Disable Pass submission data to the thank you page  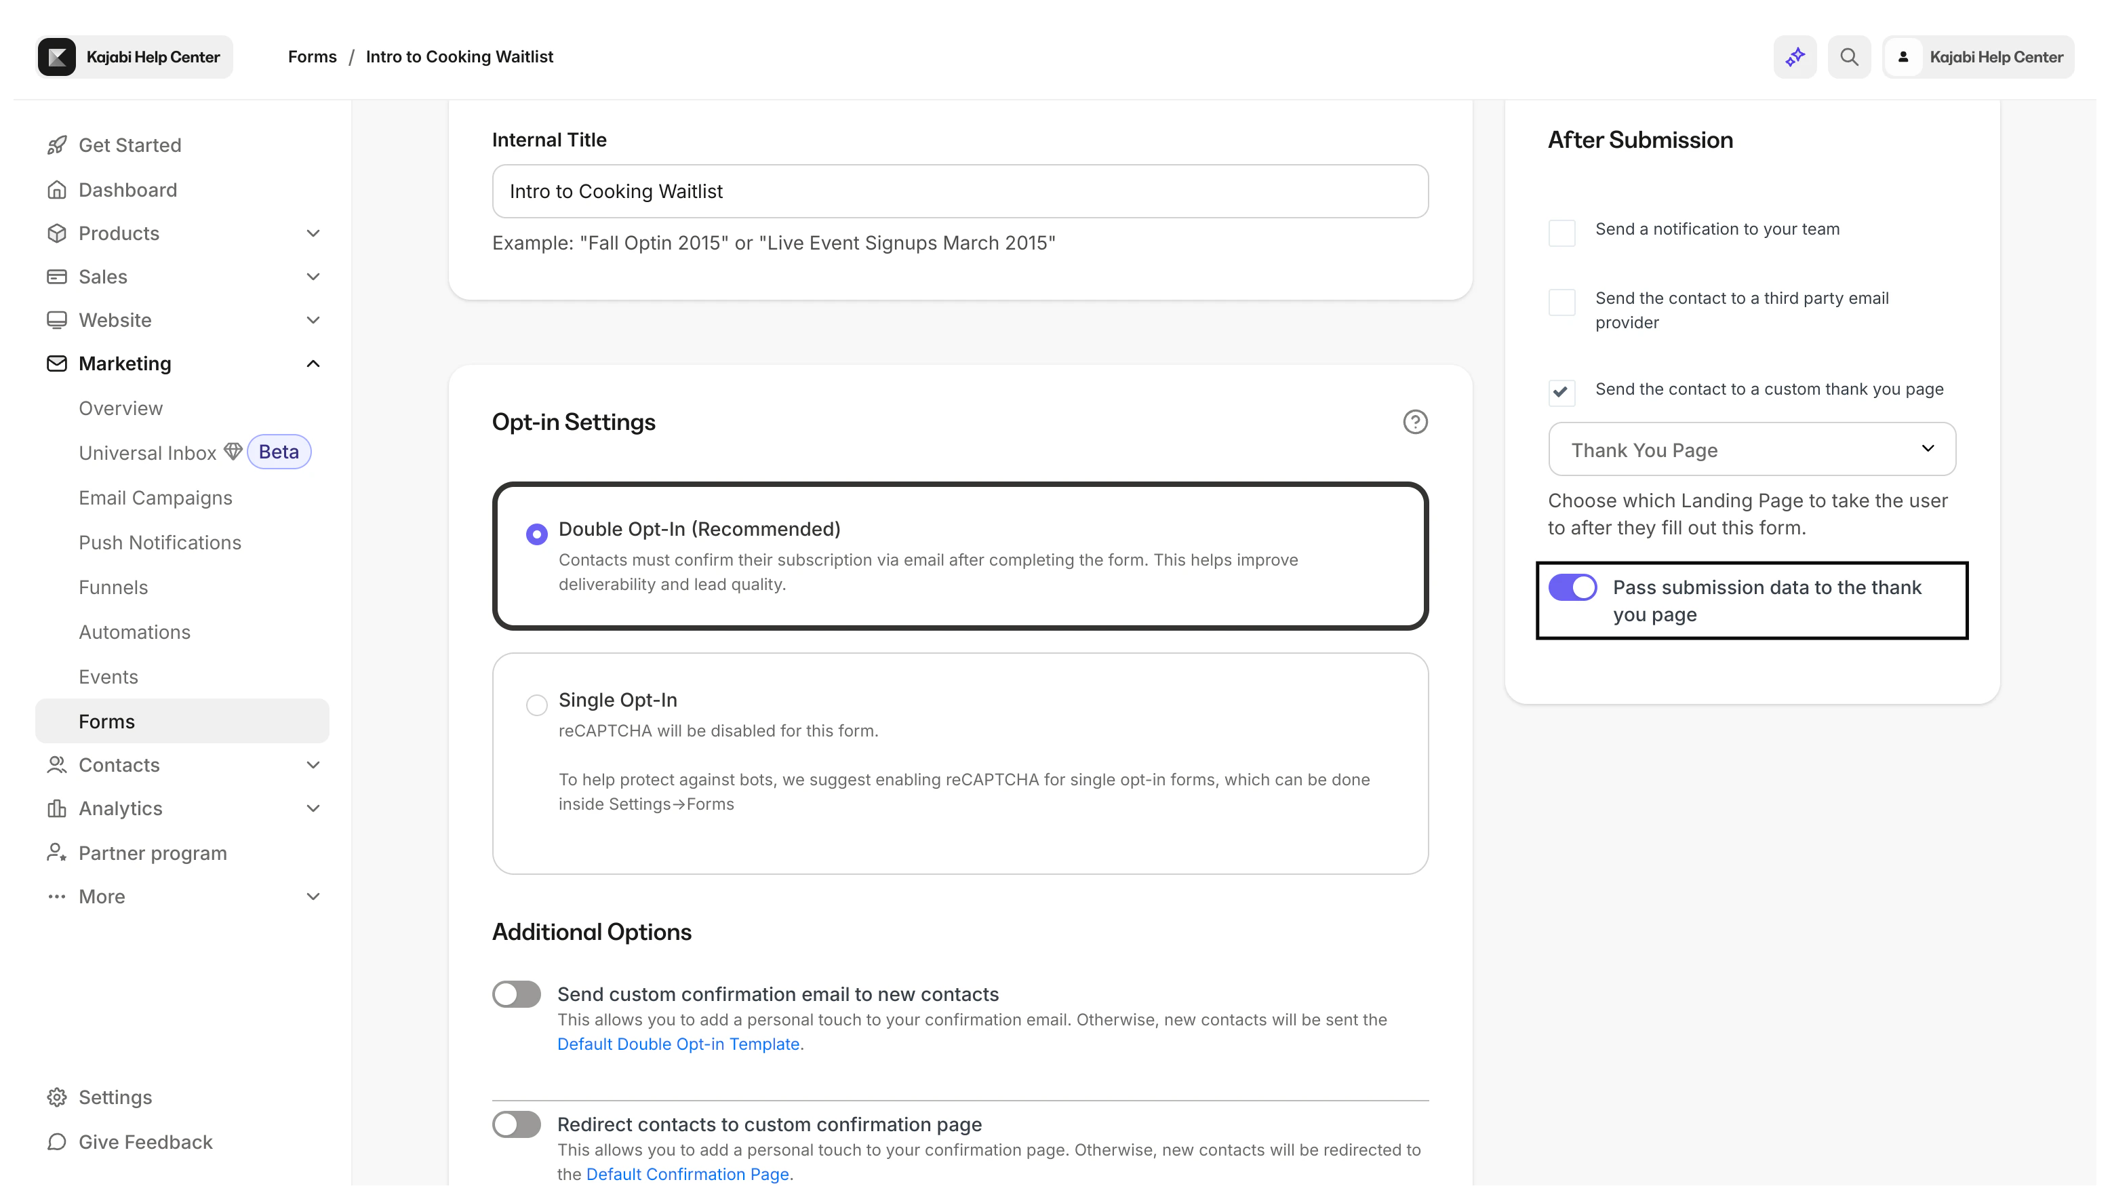coord(1571,587)
